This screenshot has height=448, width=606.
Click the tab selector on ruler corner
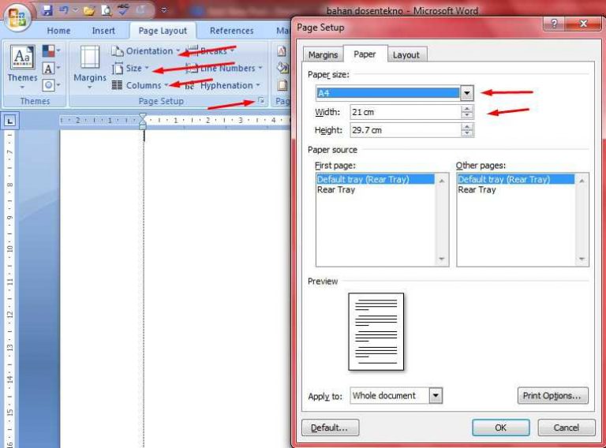pyautogui.click(x=9, y=121)
